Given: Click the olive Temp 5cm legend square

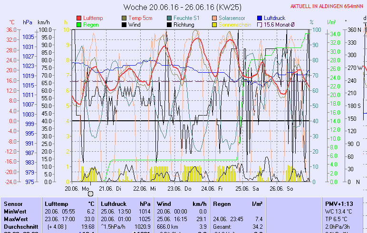Looking at the screenshot, I should tap(125, 18).
